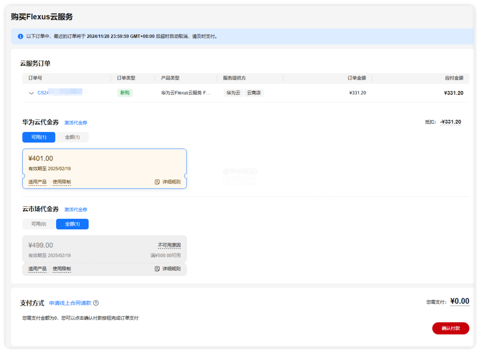Click the info icon in the blue notice banner
Screen dimensions: 480x353
coord(20,36)
